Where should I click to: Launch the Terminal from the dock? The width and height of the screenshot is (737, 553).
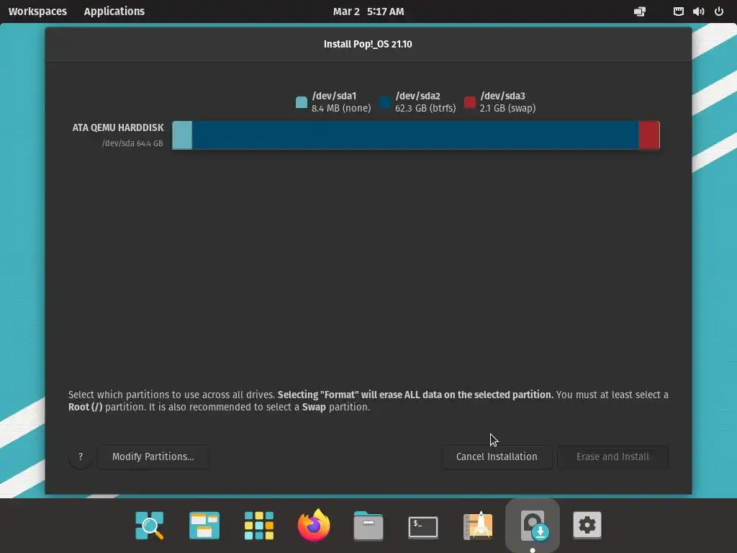423,526
